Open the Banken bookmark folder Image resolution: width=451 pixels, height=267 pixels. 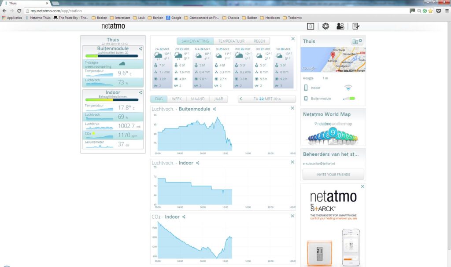pyautogui.click(x=155, y=18)
